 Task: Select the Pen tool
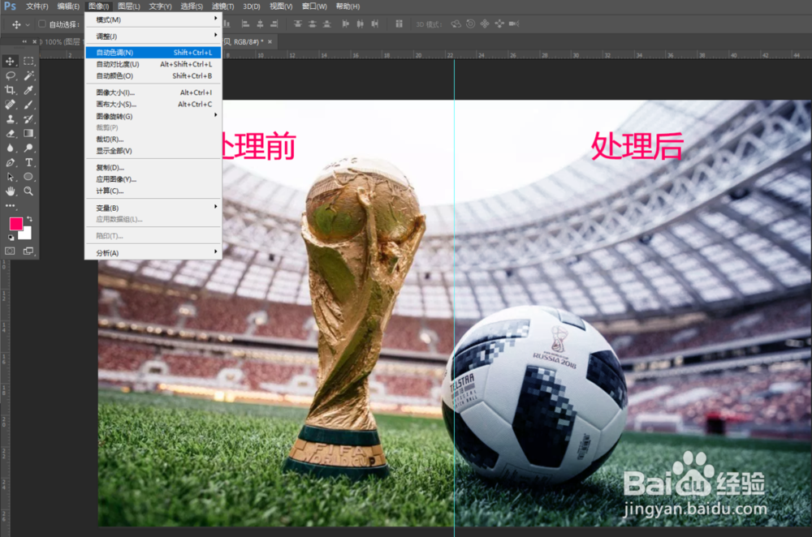click(x=10, y=162)
